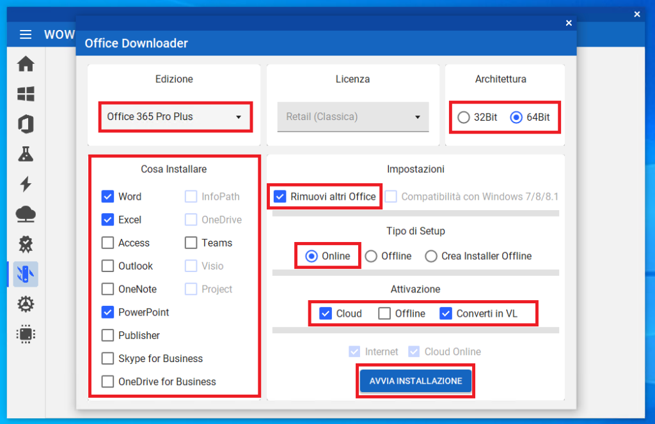
Task: Click the Office Downloader dialog title
Action: 136,43
